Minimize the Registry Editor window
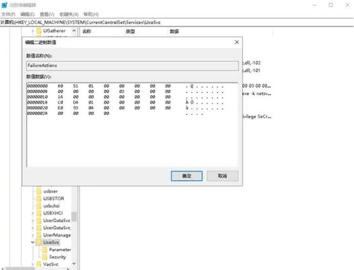Image resolution: width=354 pixels, height=270 pixels. point(314,5)
